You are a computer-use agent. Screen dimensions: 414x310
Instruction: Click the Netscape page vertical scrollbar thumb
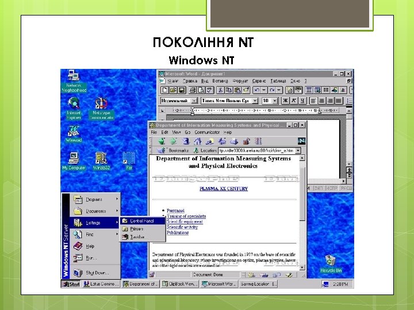[302, 194]
